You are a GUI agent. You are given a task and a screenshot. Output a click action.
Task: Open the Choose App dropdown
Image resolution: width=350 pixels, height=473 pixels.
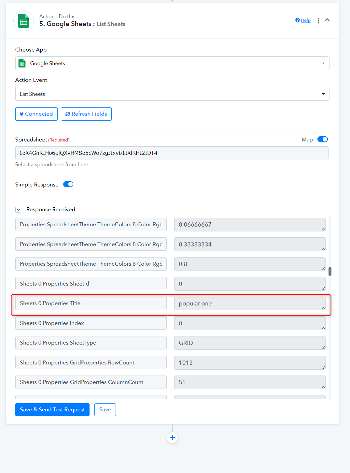coord(172,63)
